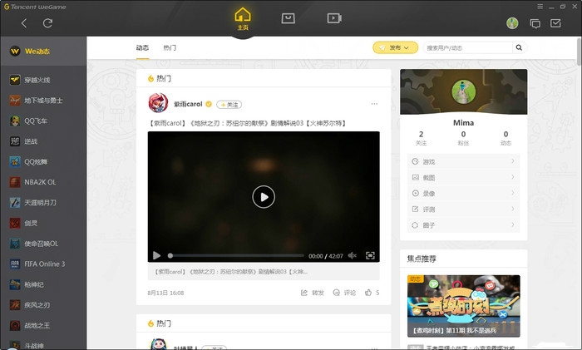Click the small play button in video controls
Image resolution: width=582 pixels, height=350 pixels.
(x=156, y=255)
